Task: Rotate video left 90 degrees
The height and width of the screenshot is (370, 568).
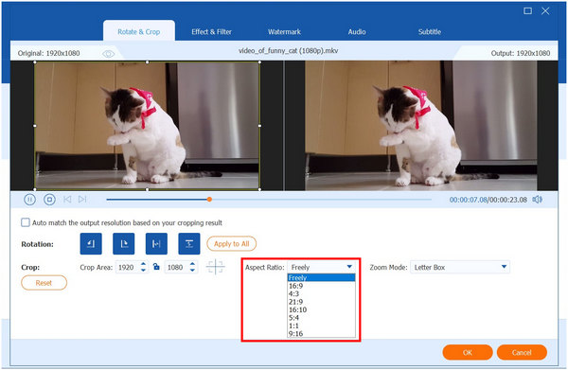Action: coord(91,243)
